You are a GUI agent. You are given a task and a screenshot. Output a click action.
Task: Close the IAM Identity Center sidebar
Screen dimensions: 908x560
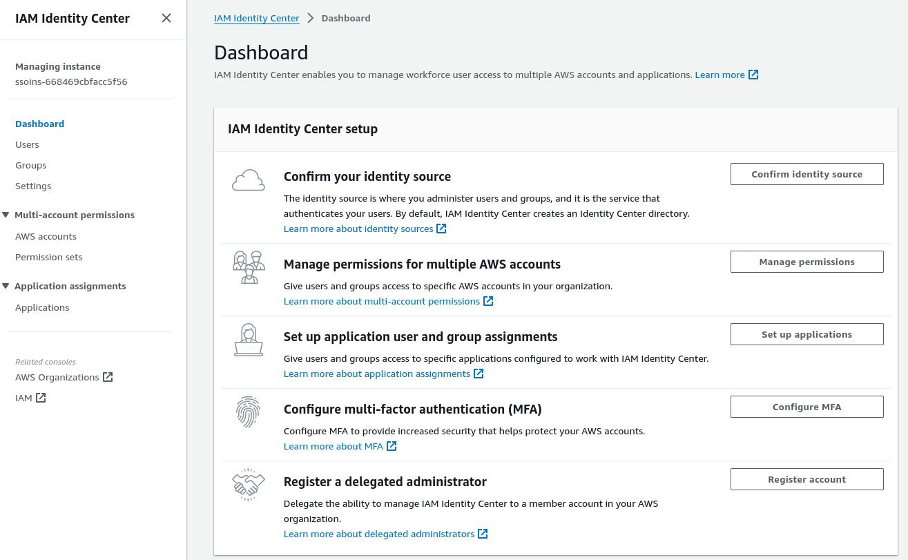click(166, 18)
